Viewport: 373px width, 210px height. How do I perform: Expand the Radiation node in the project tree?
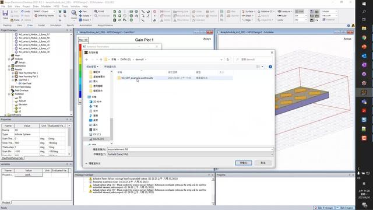pyautogui.click(x=9, y=94)
